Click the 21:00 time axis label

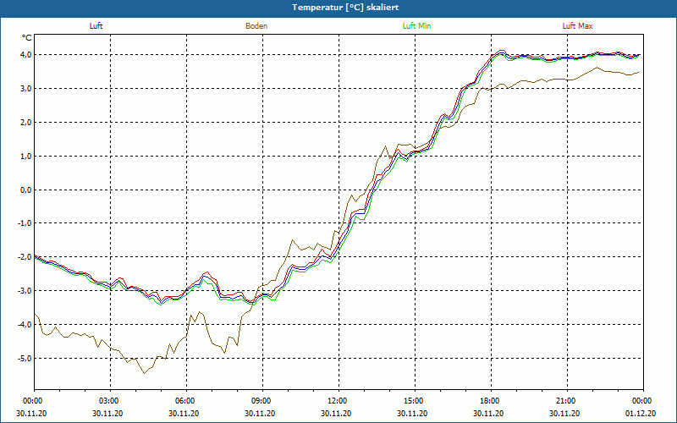567,401
